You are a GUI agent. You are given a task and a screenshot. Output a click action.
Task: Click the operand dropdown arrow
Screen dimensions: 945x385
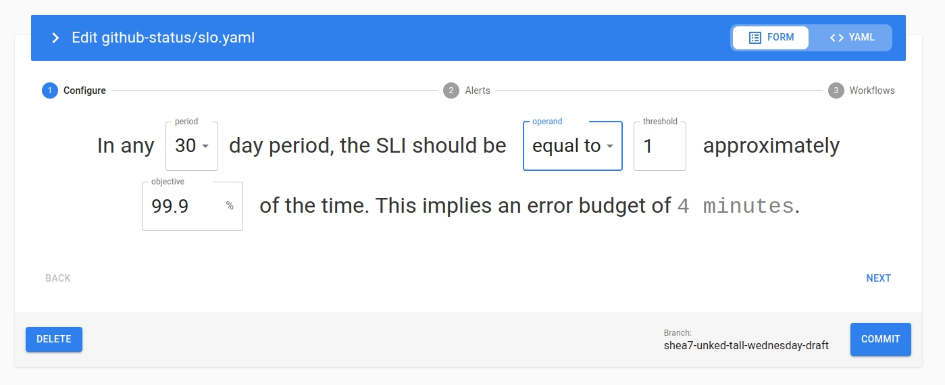coord(610,147)
